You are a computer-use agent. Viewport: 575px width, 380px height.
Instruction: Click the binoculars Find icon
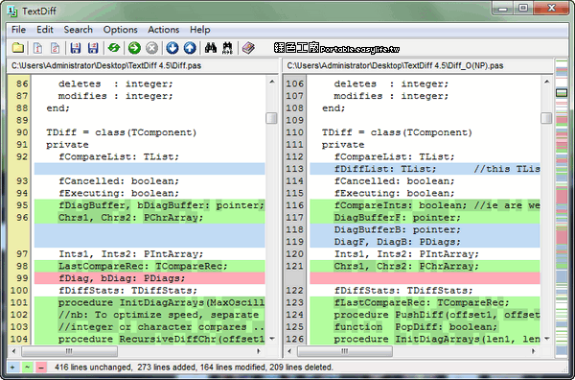pos(211,48)
